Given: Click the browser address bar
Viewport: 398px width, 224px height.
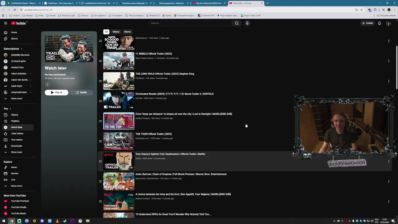Looking at the screenshot, I should [x=187, y=10].
